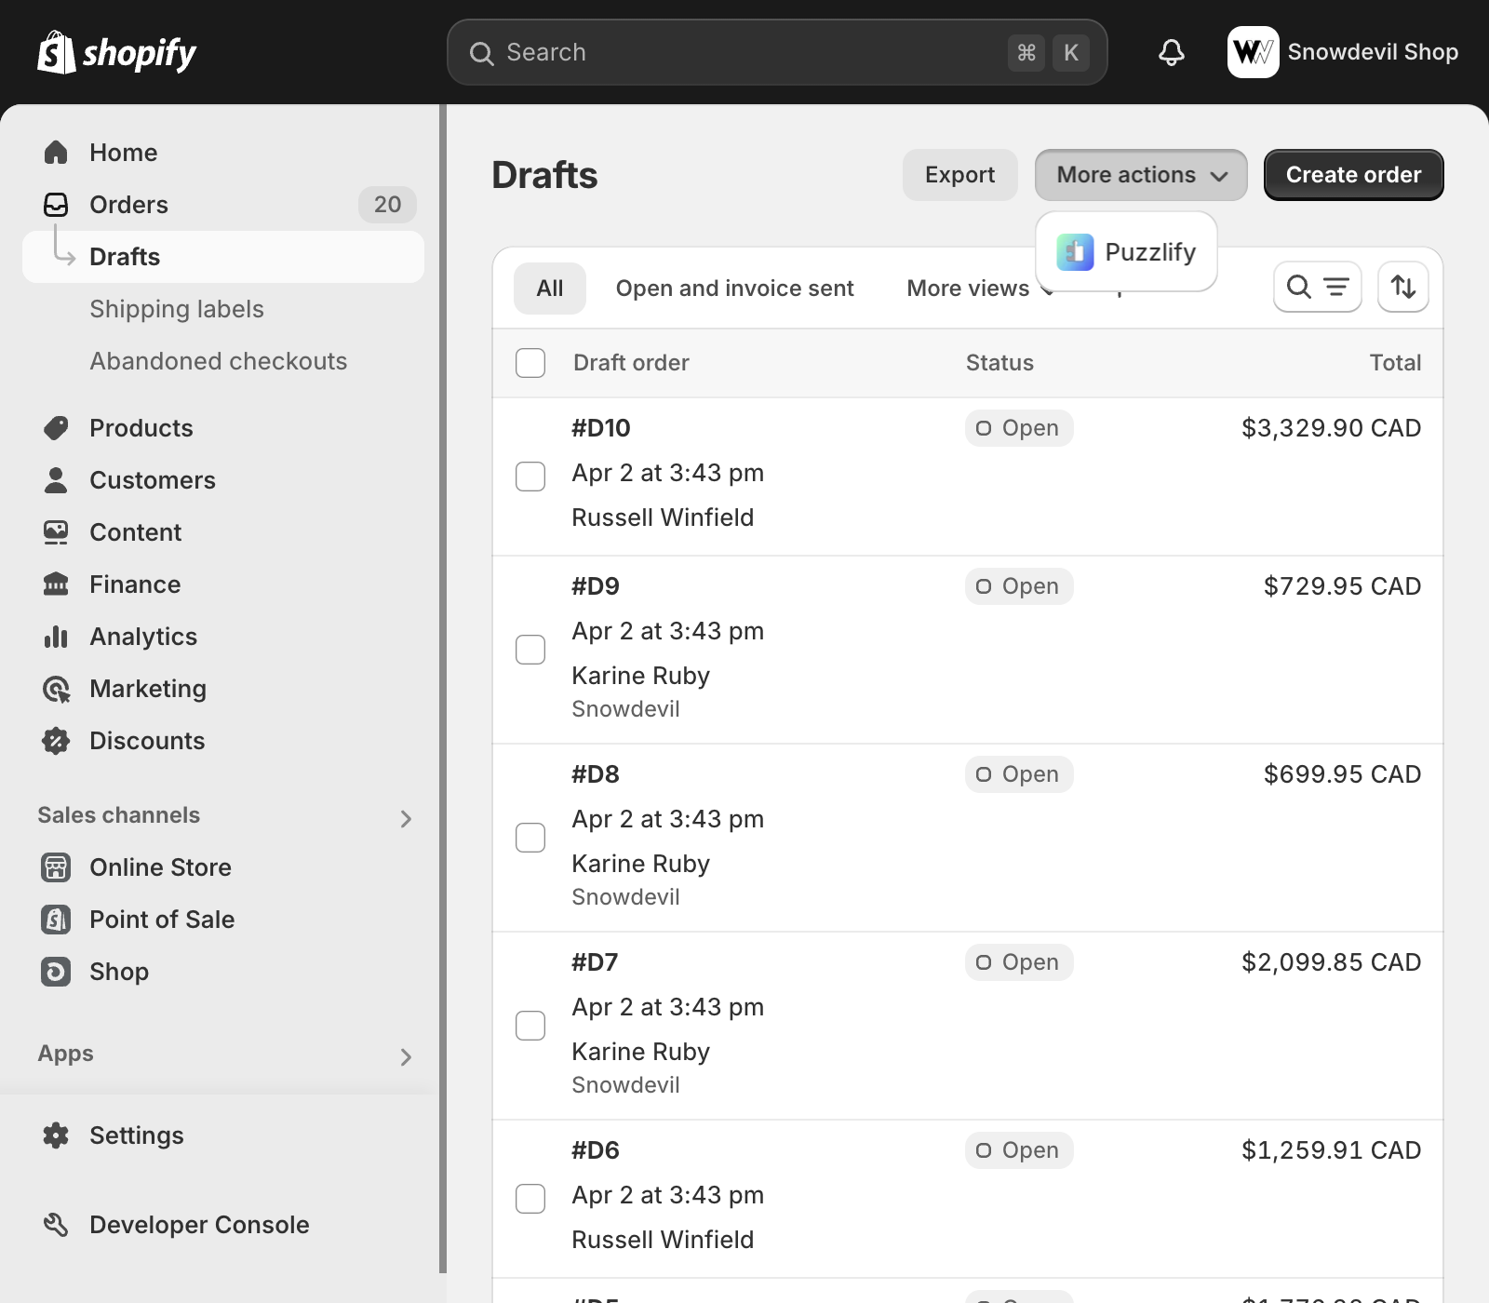Select the checkbox for draft #D8
This screenshot has height=1303, width=1489.
[530, 838]
